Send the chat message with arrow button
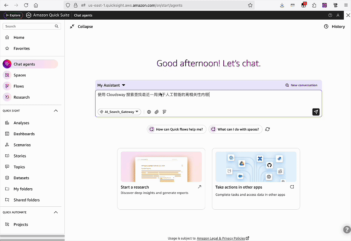Image resolution: width=351 pixels, height=241 pixels. (316, 112)
